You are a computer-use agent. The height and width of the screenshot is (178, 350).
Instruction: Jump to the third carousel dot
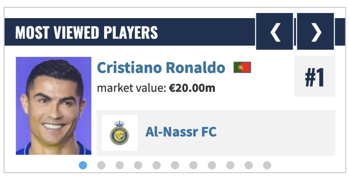coord(120,165)
